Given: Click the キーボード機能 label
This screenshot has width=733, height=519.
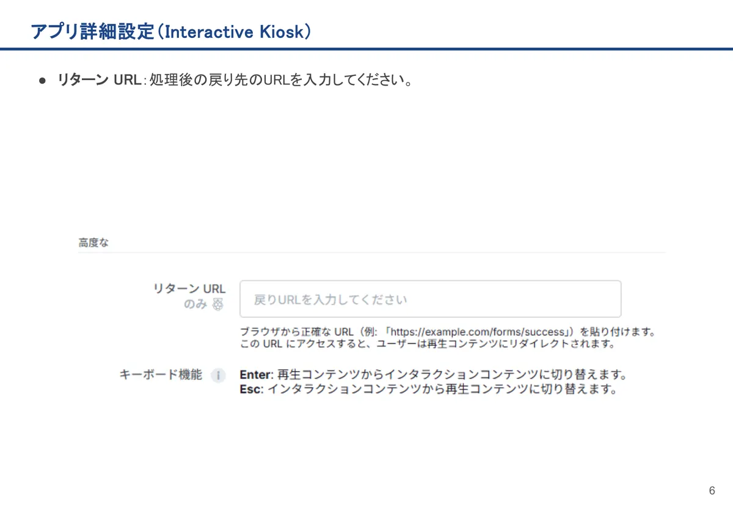Looking at the screenshot, I should (x=160, y=375).
